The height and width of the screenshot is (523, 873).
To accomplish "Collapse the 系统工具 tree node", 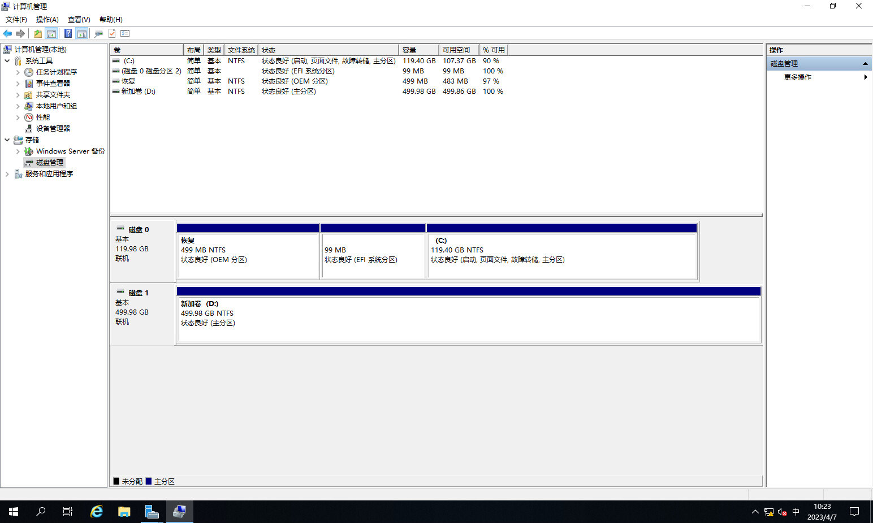I will (7, 61).
